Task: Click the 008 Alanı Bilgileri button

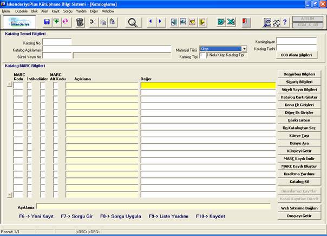Action: click(x=297, y=55)
